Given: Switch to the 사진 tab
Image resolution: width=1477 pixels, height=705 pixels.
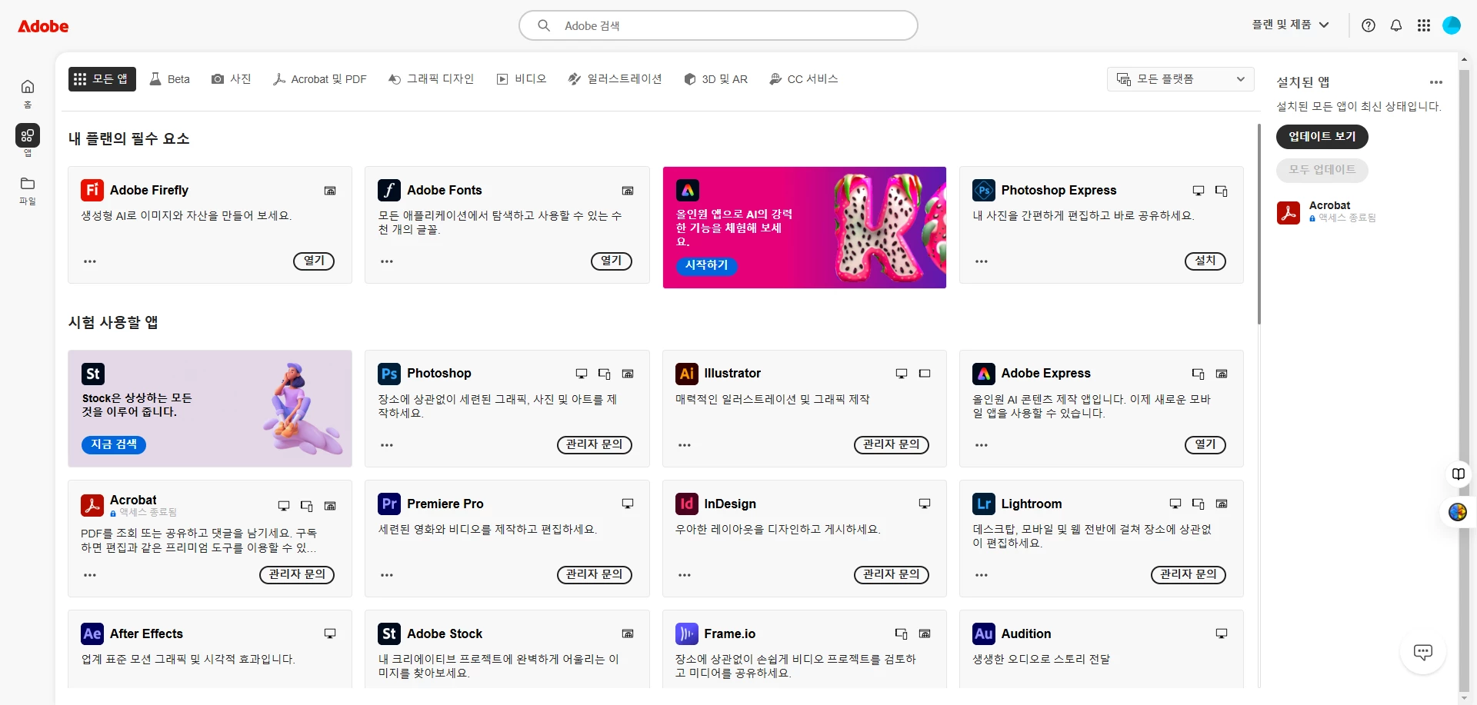Looking at the screenshot, I should point(232,79).
